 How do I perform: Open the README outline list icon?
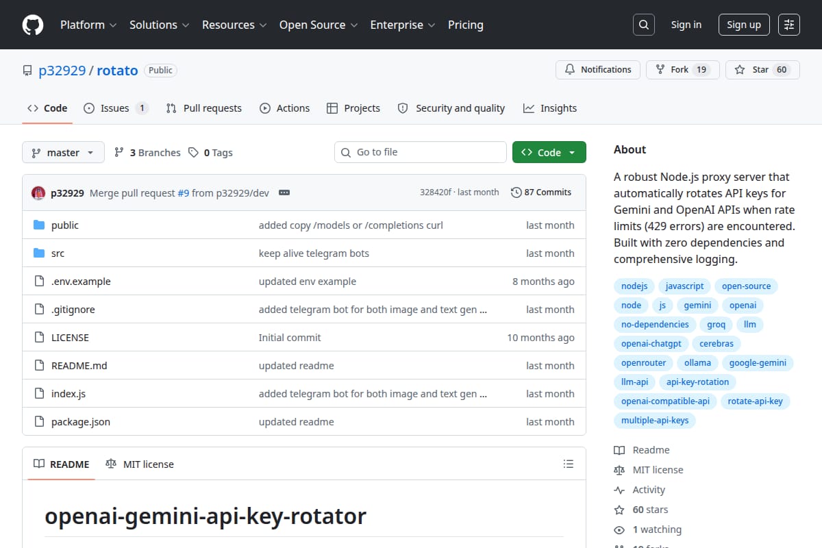point(568,464)
